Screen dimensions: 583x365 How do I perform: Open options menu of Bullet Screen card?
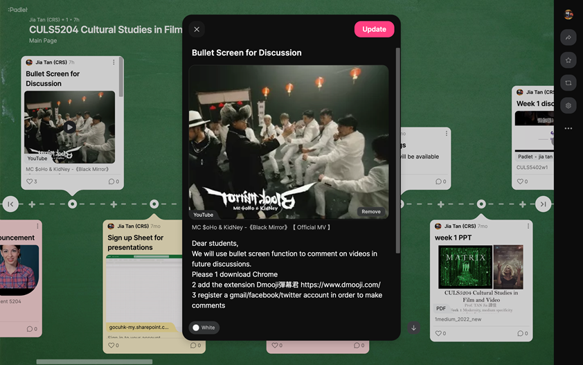pos(114,62)
